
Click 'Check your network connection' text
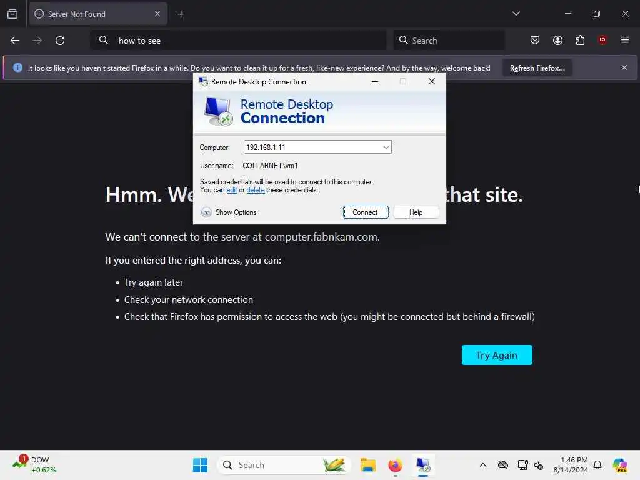pos(189,300)
